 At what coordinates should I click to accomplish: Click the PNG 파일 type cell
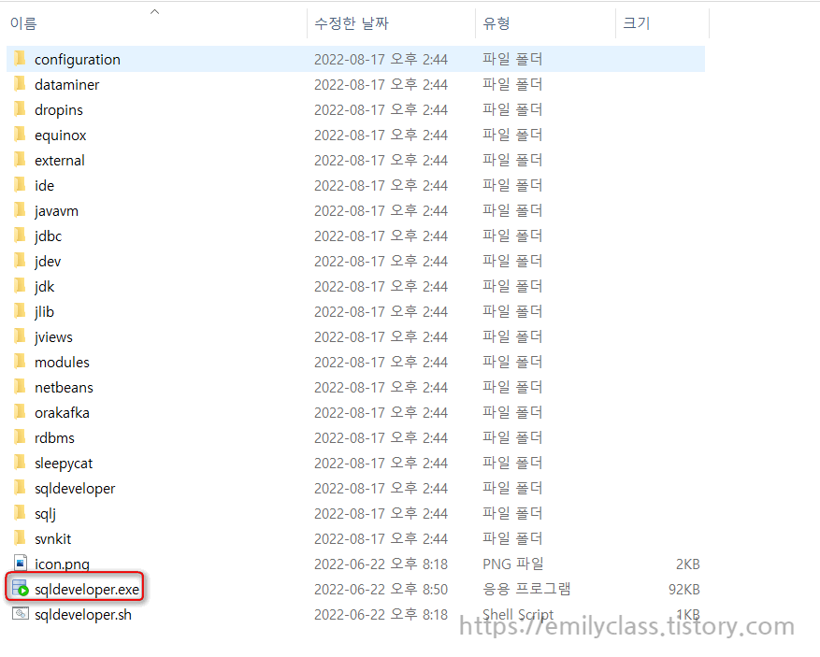tap(513, 564)
